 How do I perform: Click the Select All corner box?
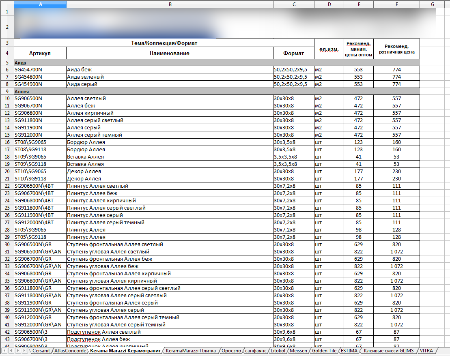(x=7, y=4)
